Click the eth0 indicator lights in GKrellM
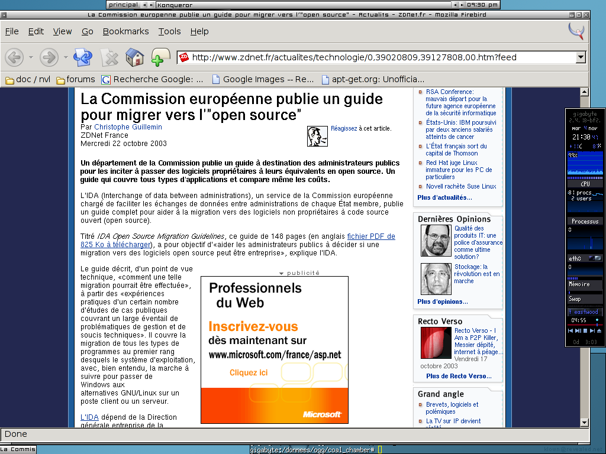This screenshot has width=606, height=454. tap(595, 258)
